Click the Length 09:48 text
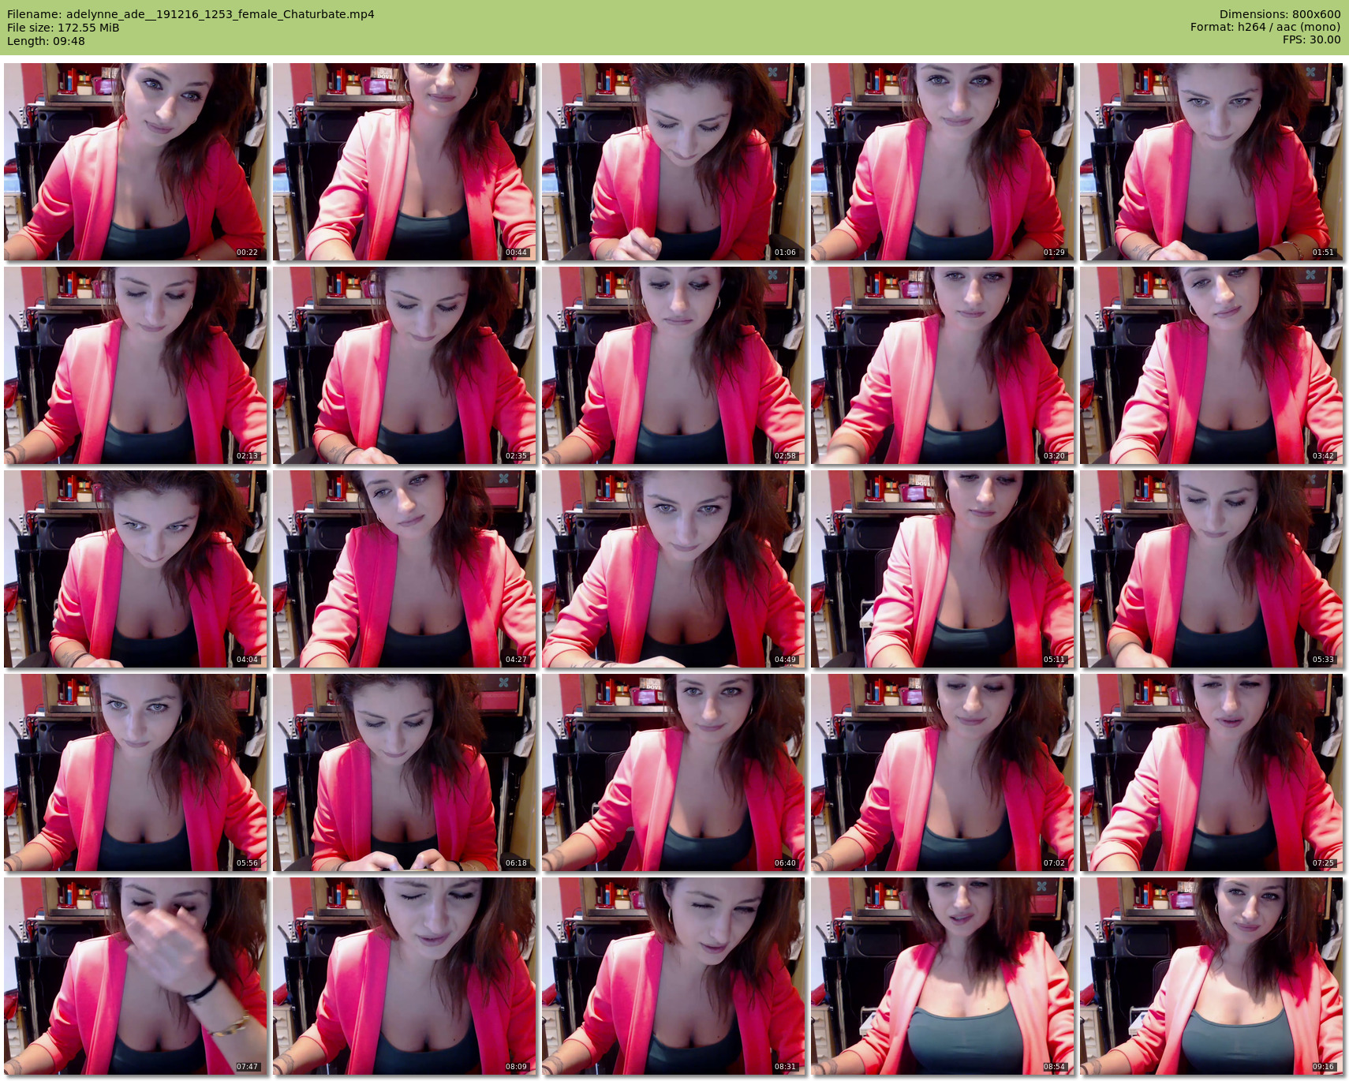Screen dimensions: 1349x1081 pyautogui.click(x=46, y=41)
